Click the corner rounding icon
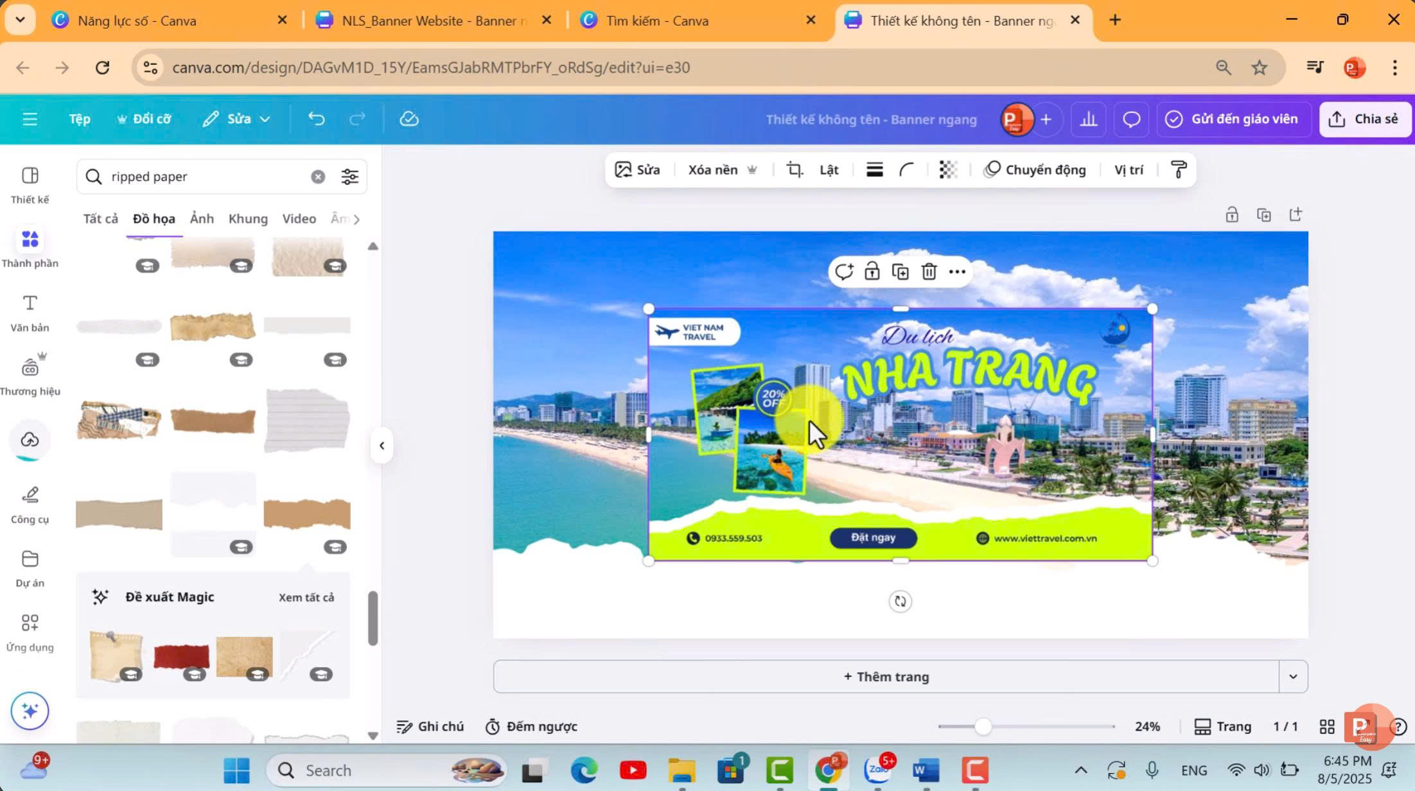Image resolution: width=1415 pixels, height=791 pixels. point(906,169)
